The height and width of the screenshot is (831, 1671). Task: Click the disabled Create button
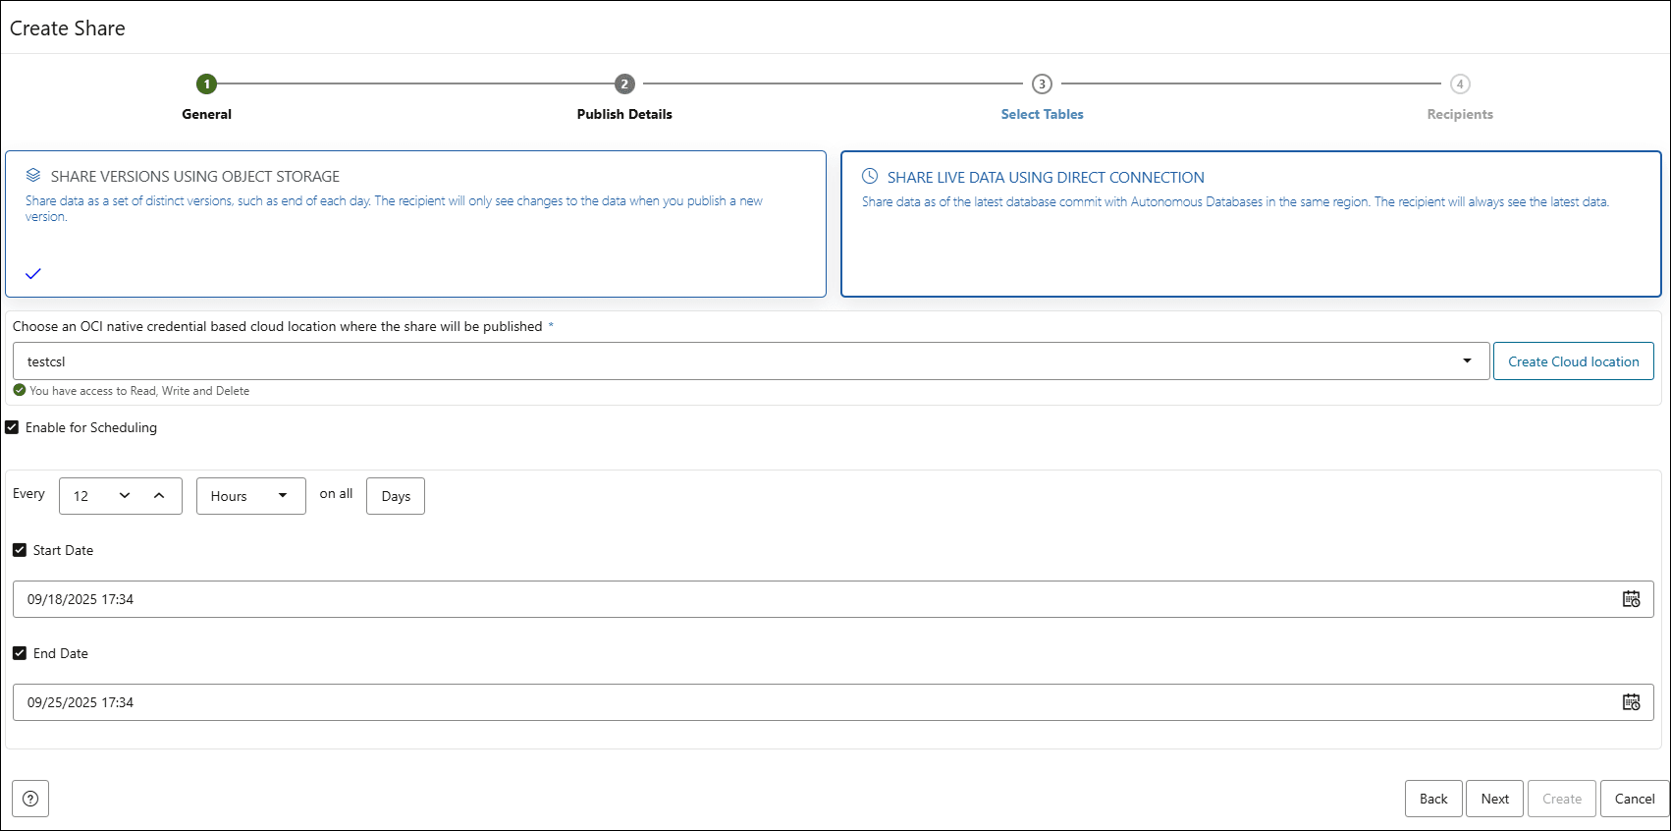[x=1562, y=799]
